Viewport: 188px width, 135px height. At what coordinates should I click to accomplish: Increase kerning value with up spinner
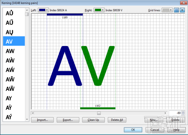(183, 112)
